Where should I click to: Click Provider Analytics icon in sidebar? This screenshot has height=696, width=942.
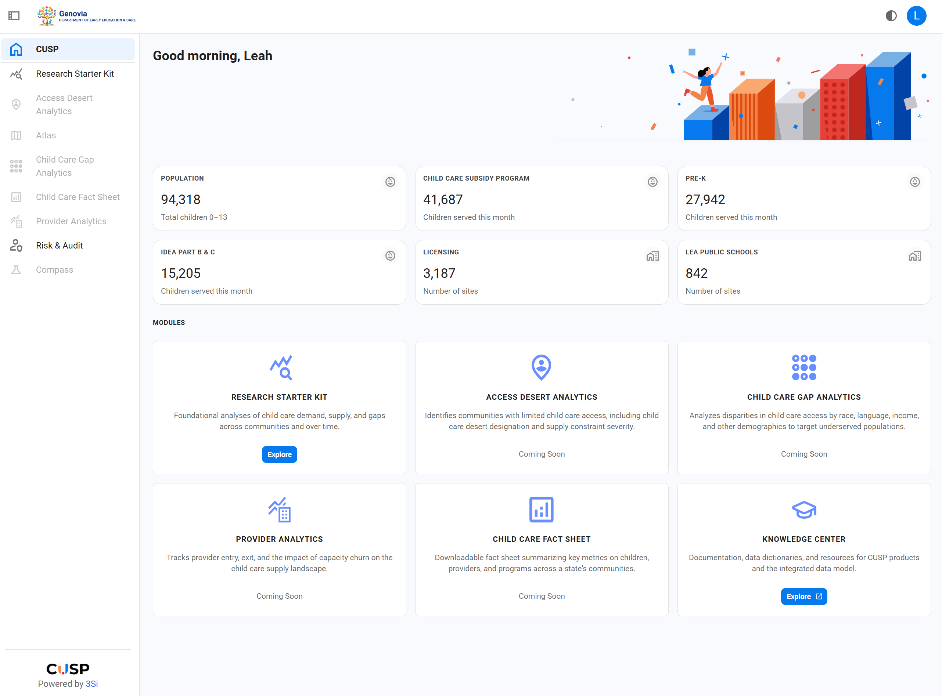(x=16, y=221)
